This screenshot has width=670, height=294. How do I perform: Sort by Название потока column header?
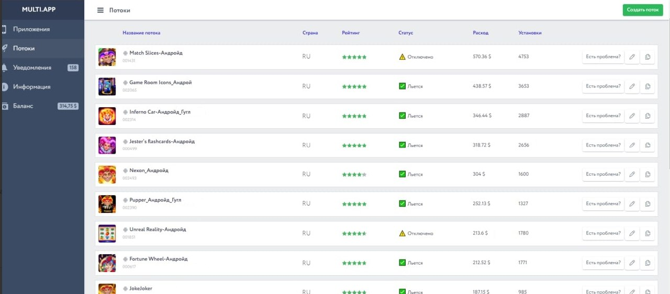coord(141,33)
